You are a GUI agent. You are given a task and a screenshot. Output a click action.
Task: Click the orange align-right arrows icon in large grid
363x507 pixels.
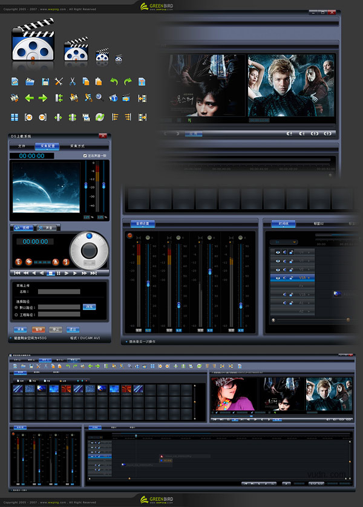tap(128, 117)
